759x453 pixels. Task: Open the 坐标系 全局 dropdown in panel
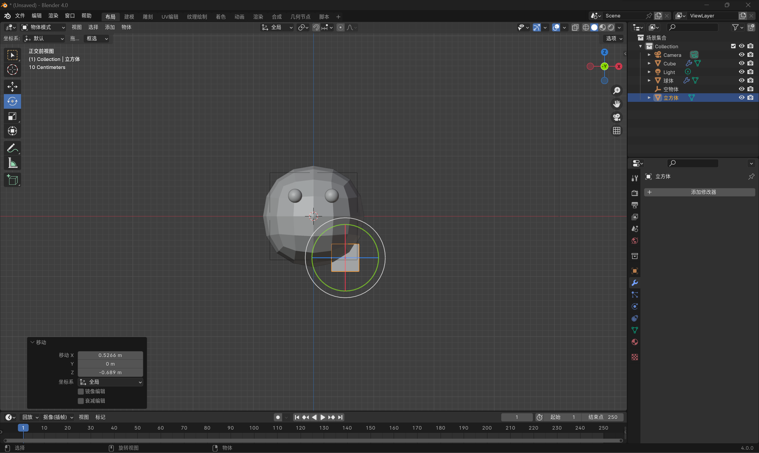tap(110, 382)
